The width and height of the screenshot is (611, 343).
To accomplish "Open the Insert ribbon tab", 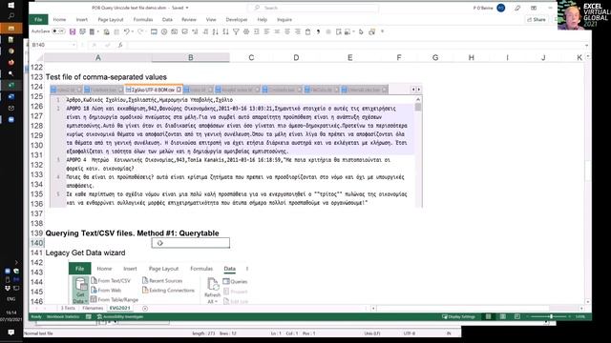I will 81,19.
